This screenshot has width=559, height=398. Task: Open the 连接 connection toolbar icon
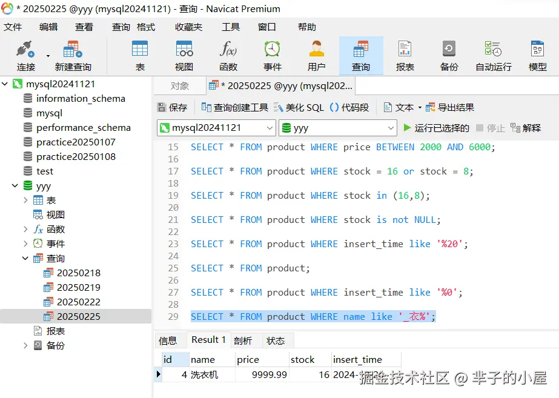25,56
